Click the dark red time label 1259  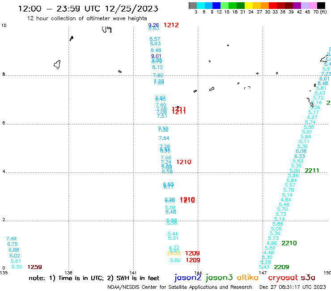point(35,267)
